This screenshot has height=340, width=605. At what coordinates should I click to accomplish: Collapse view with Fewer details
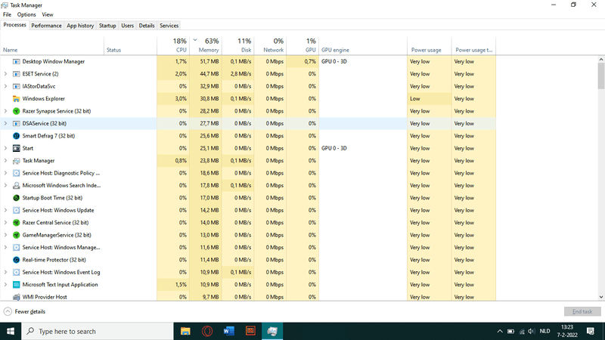pos(24,311)
